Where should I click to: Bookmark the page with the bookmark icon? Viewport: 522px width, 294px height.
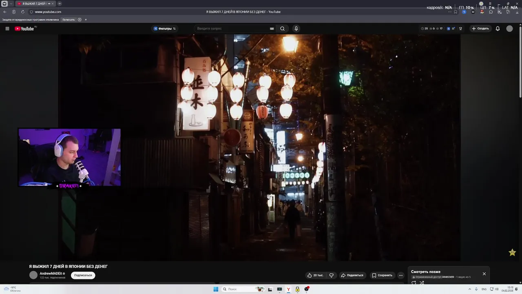click(456, 12)
